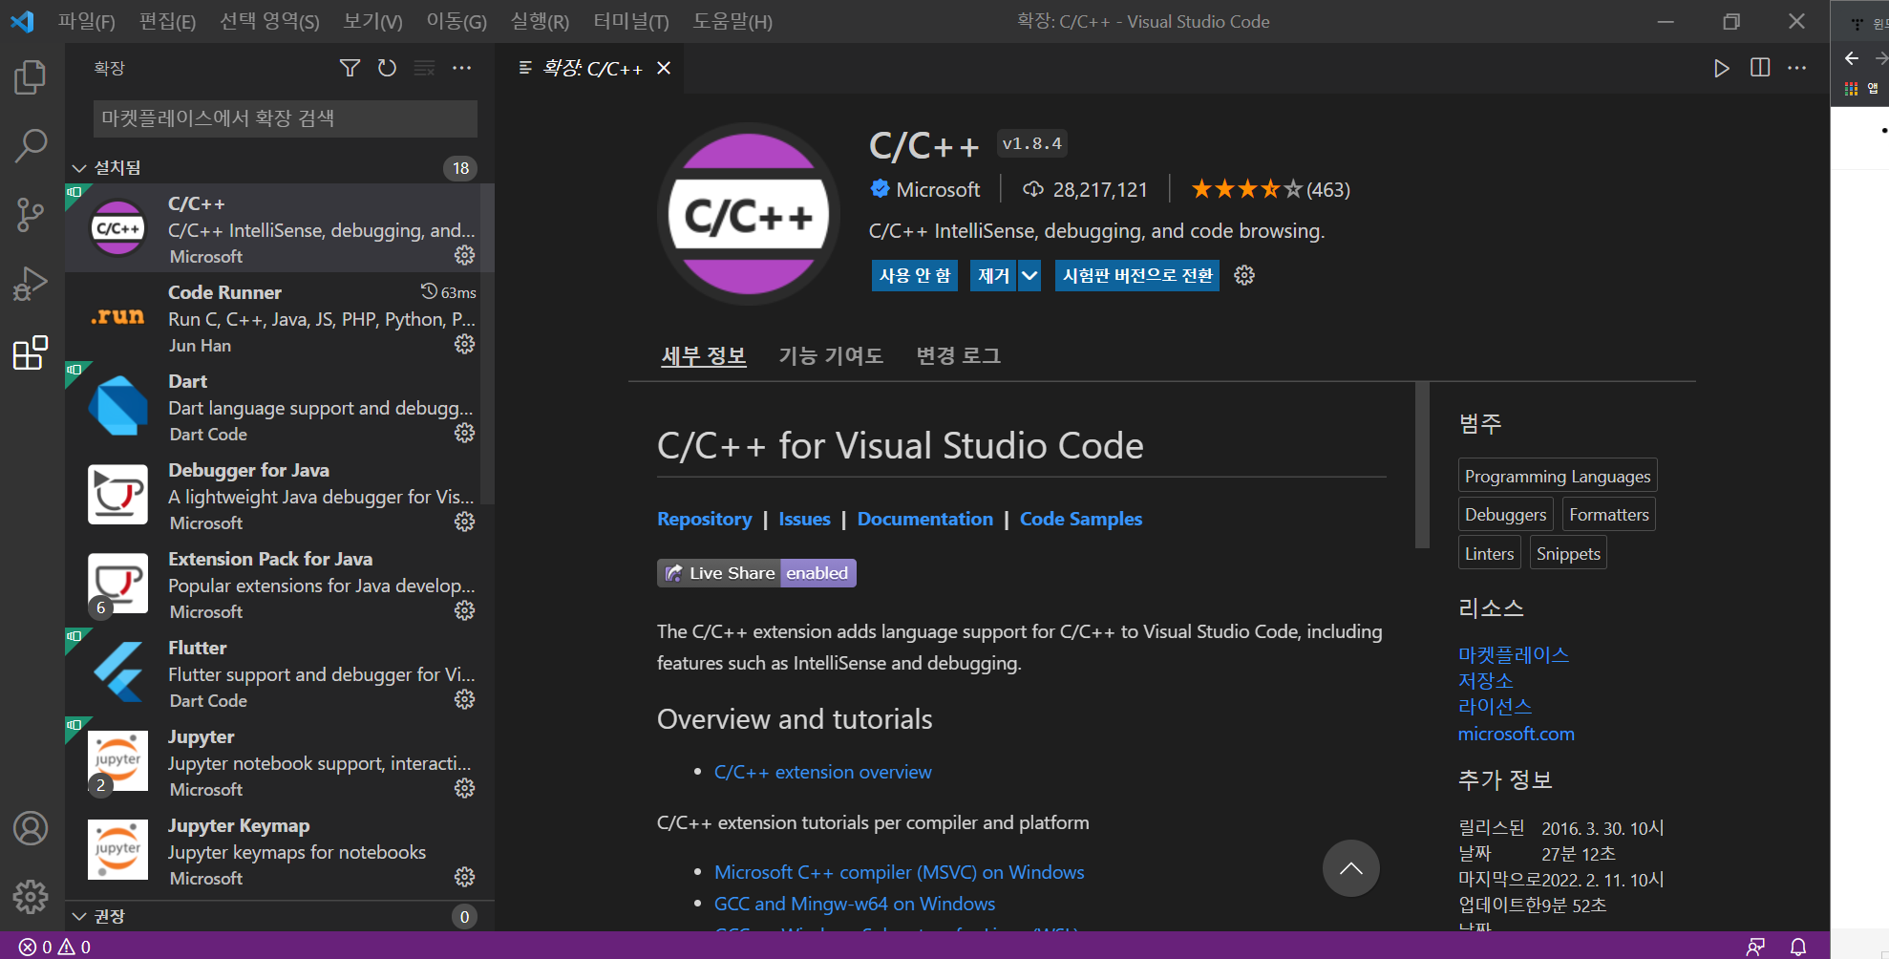Screen dimensions: 1889x959
Task: Open the 보기(V) menu
Action: [372, 21]
